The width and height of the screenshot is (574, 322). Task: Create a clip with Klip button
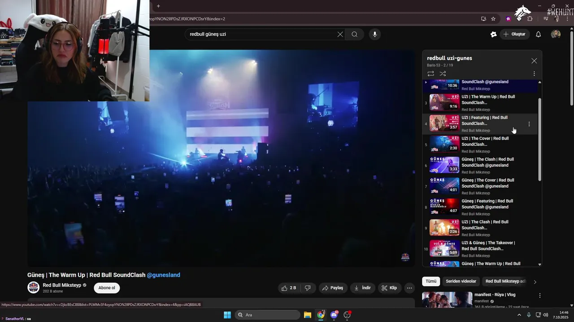[389, 288]
